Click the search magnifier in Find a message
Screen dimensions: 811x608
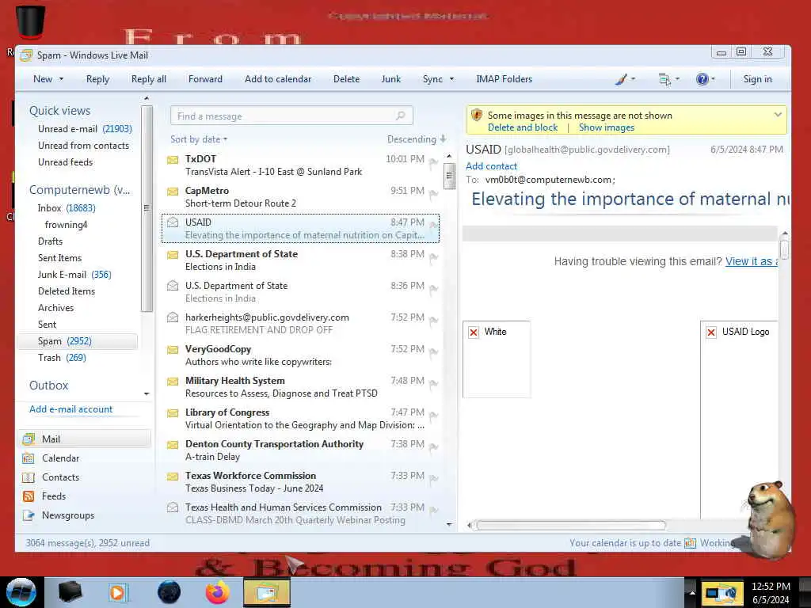(x=400, y=116)
